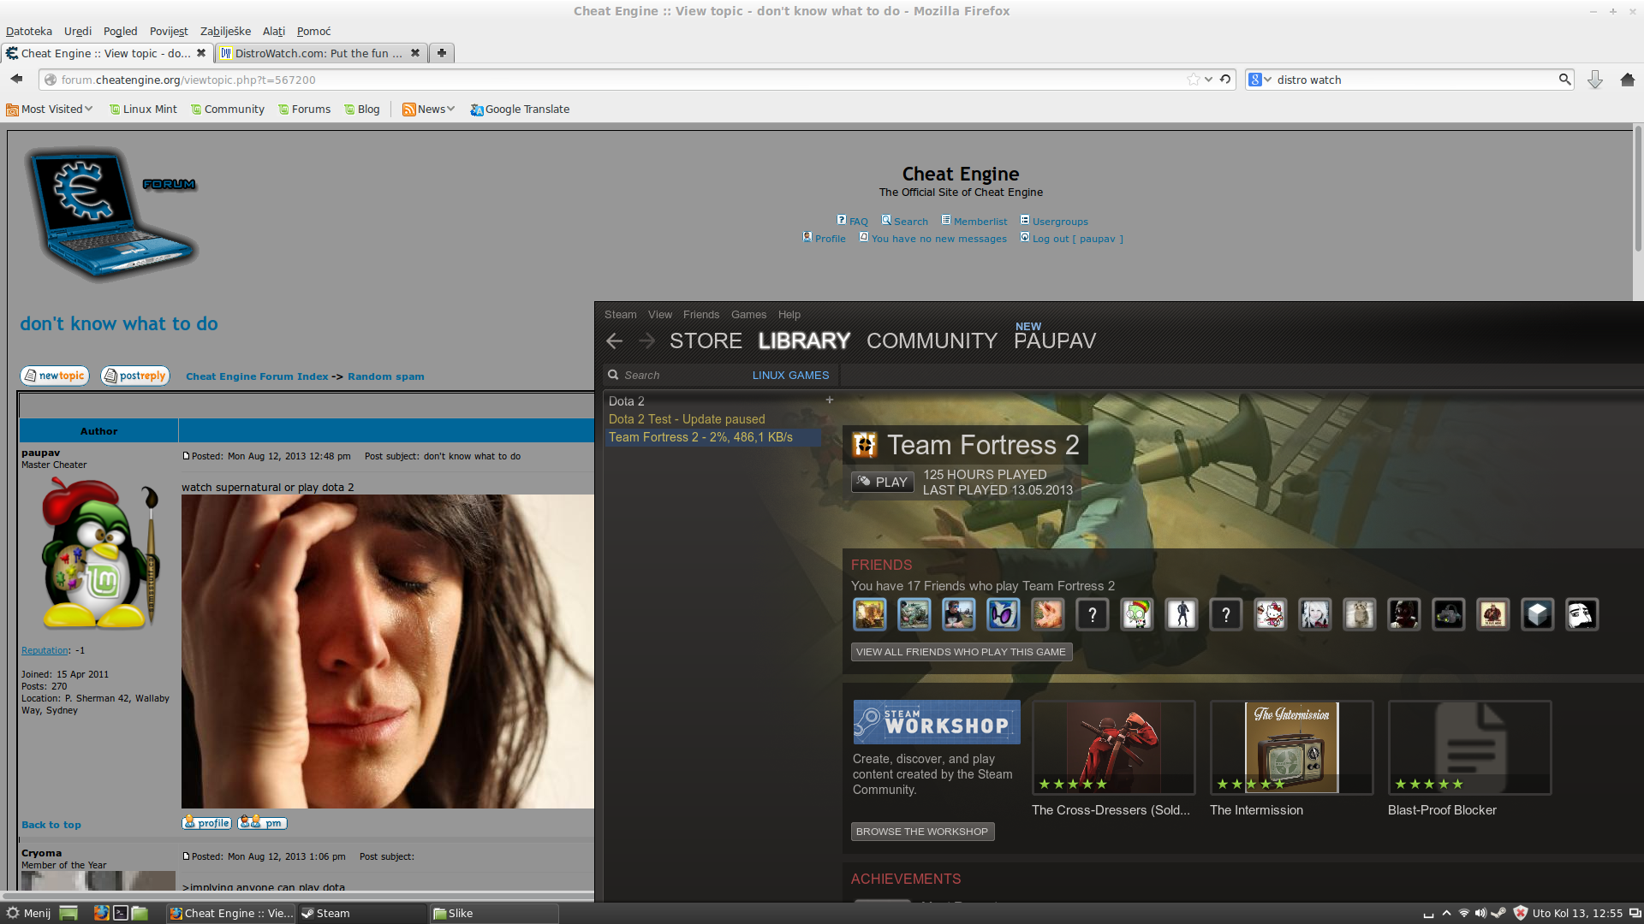Go back using Firefox back arrow
The width and height of the screenshot is (1644, 924).
tap(16, 80)
